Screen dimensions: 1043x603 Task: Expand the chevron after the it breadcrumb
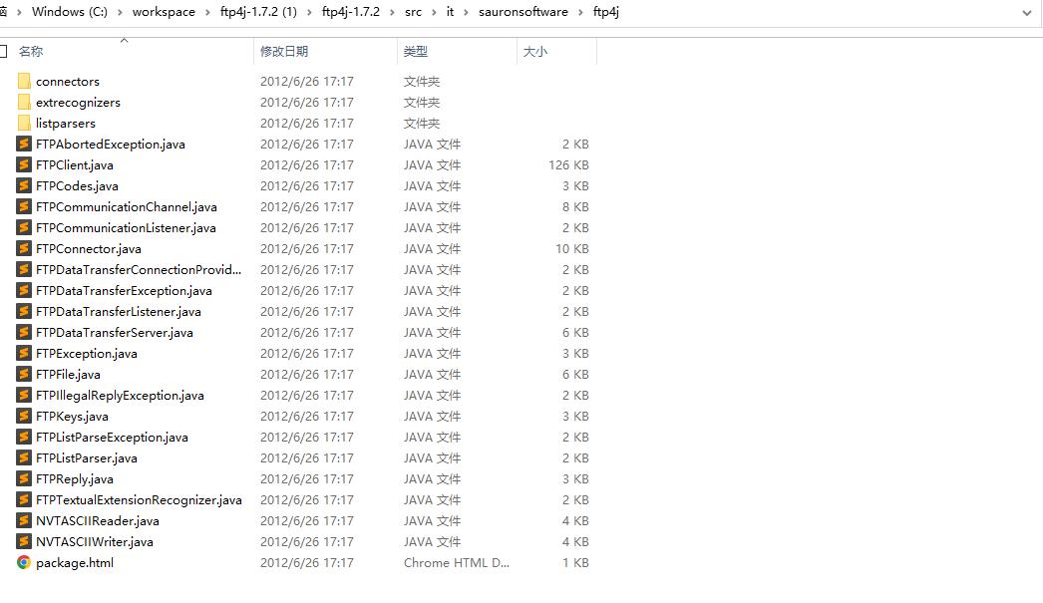tap(467, 12)
